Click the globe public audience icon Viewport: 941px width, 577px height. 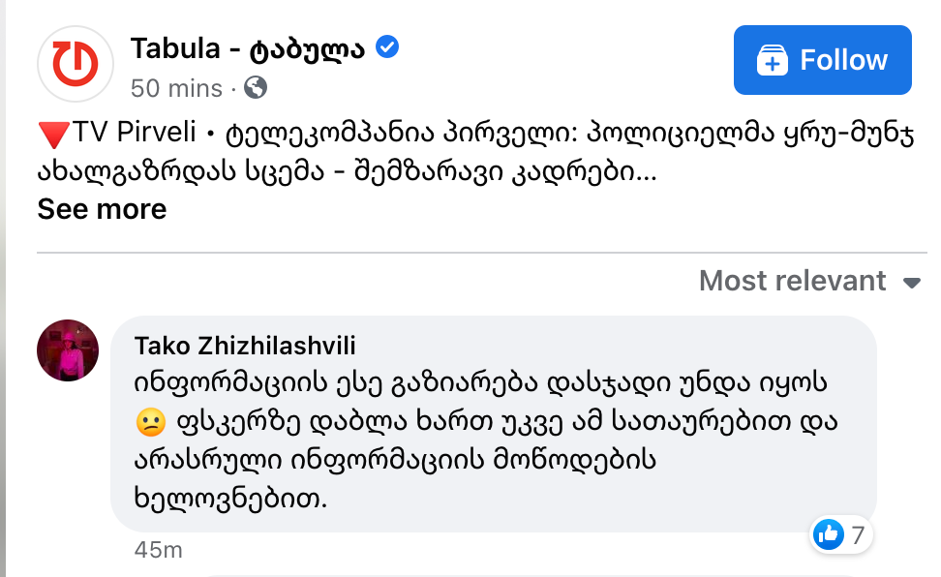click(256, 88)
